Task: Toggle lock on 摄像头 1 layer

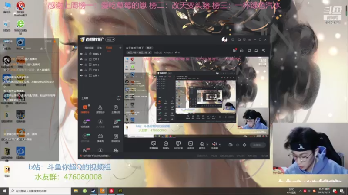Action: pyautogui.click(x=86, y=54)
